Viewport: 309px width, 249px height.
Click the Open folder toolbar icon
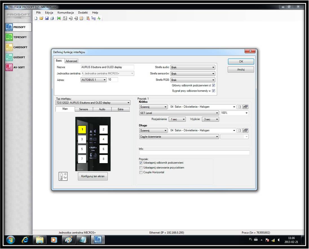tap(41, 18)
